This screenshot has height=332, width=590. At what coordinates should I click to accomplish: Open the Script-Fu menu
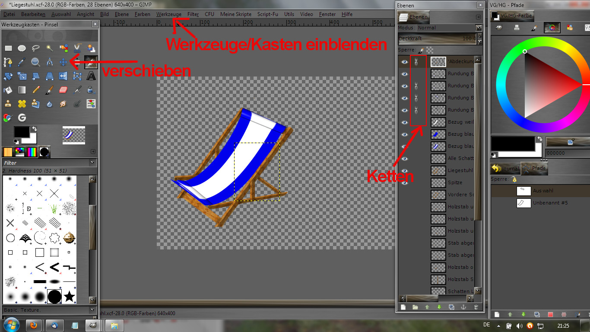click(x=268, y=14)
